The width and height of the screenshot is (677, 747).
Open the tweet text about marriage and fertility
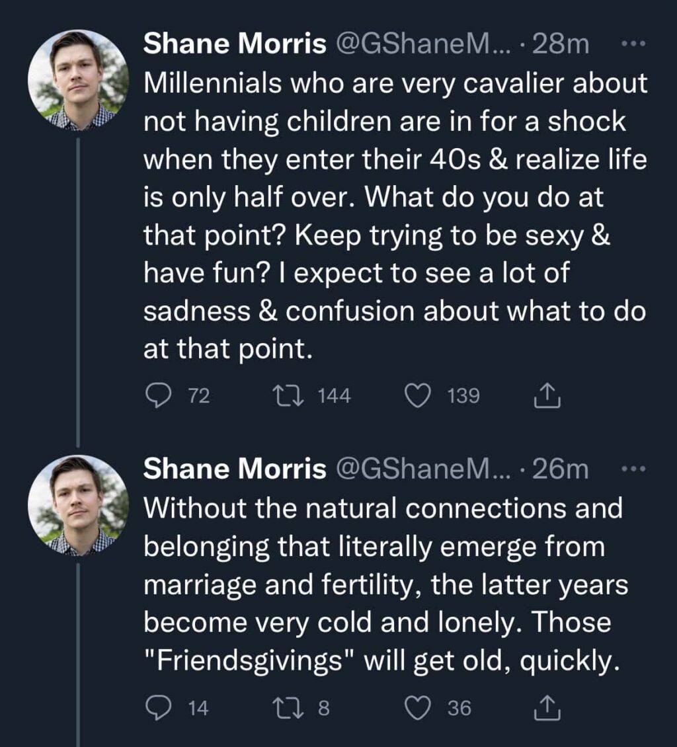386,584
